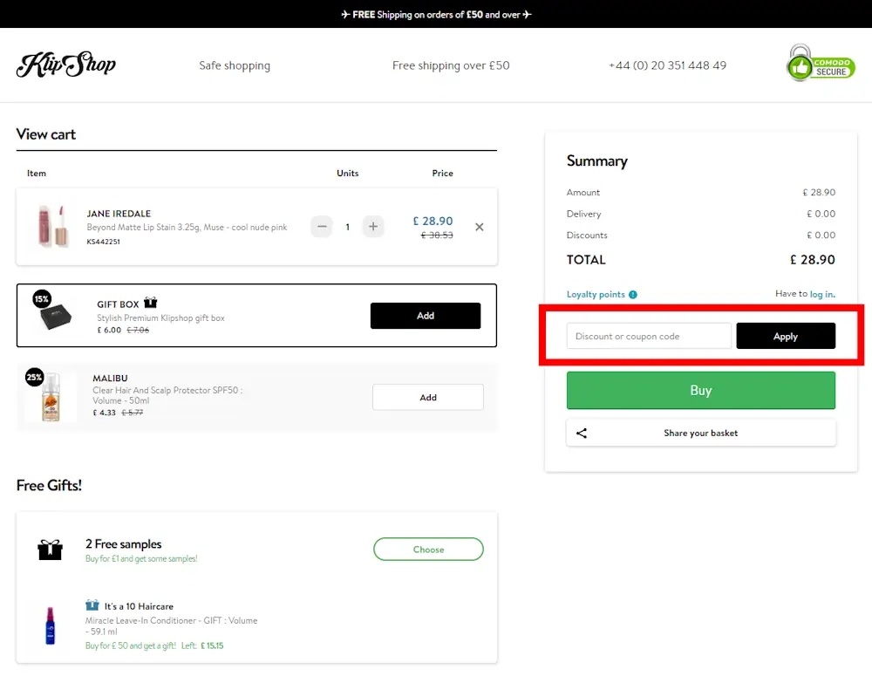The width and height of the screenshot is (872, 676).
Task: Add the Gift Box to cart
Action: tap(426, 316)
